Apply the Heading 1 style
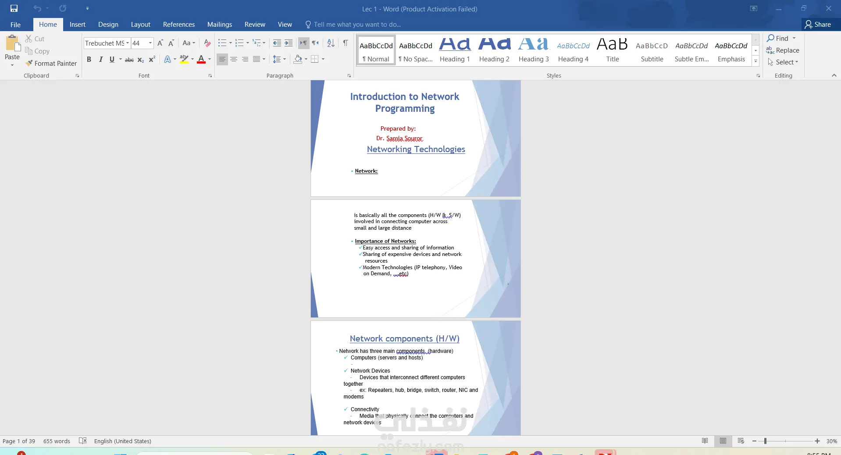This screenshot has width=841, height=455. (455, 50)
